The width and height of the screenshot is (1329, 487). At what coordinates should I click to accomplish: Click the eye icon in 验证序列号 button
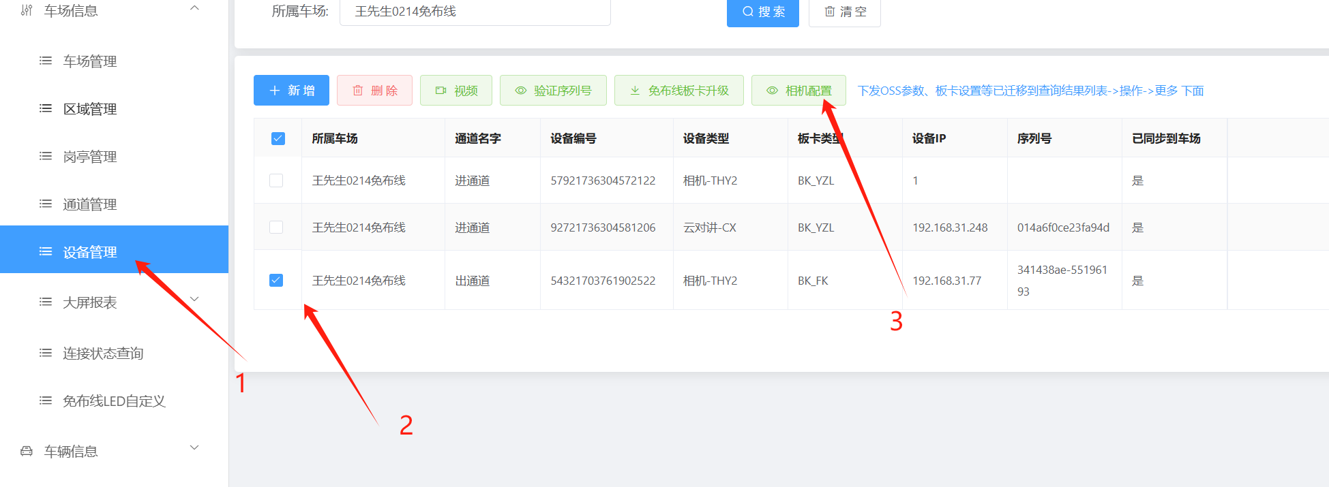click(521, 91)
